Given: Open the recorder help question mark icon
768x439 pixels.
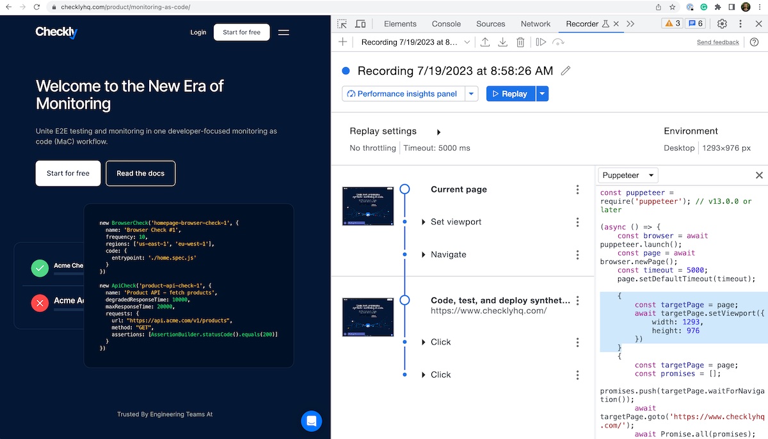Looking at the screenshot, I should tap(755, 42).
